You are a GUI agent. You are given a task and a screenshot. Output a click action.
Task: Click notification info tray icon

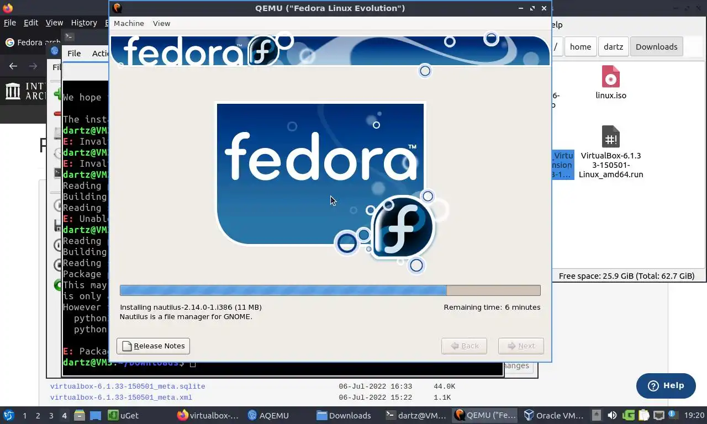pyautogui.click(x=673, y=416)
